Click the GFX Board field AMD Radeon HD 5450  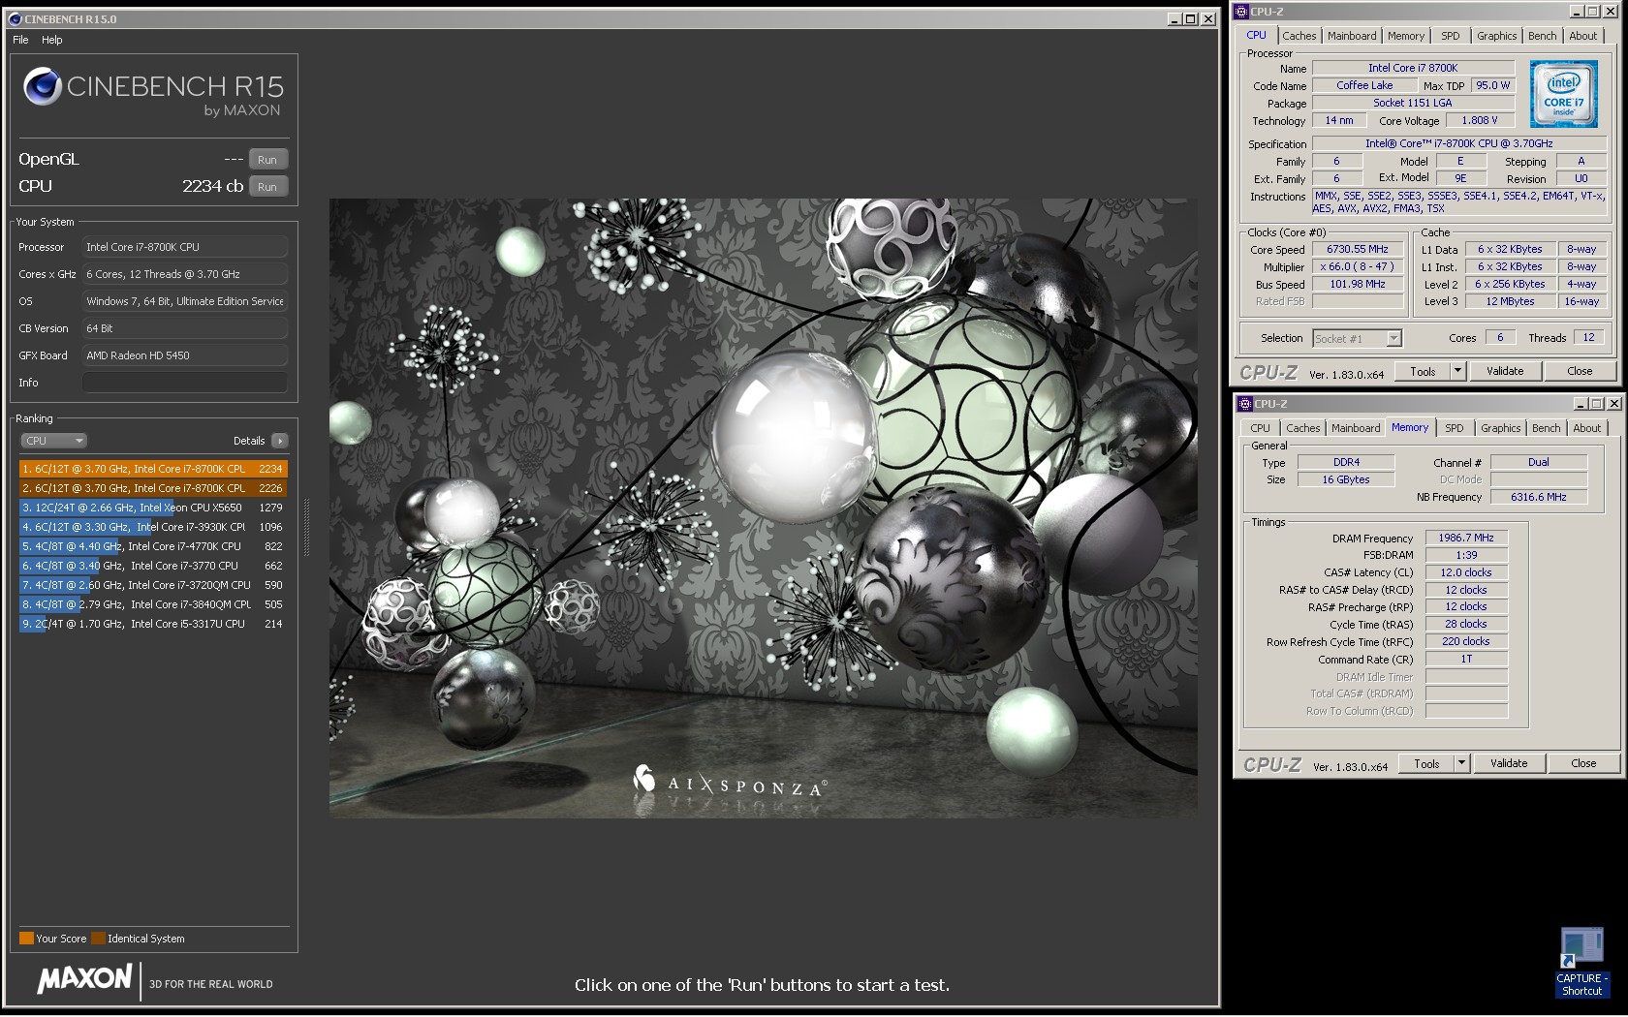click(x=185, y=355)
